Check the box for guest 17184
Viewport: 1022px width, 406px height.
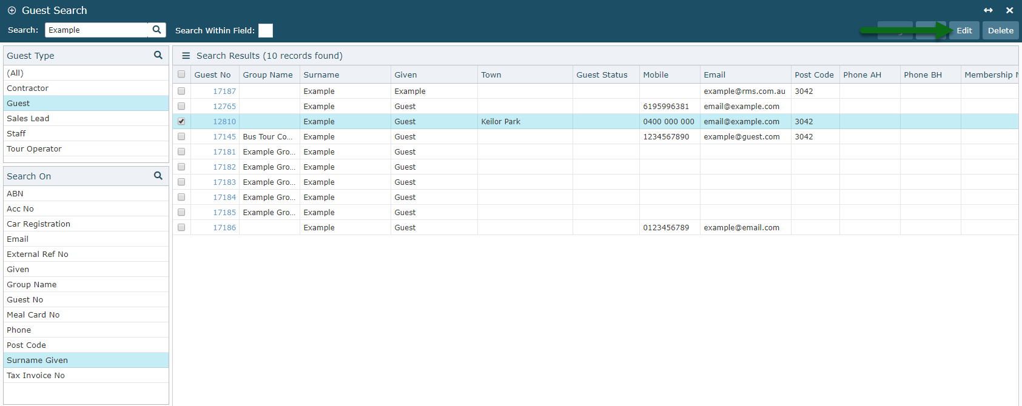(x=181, y=197)
